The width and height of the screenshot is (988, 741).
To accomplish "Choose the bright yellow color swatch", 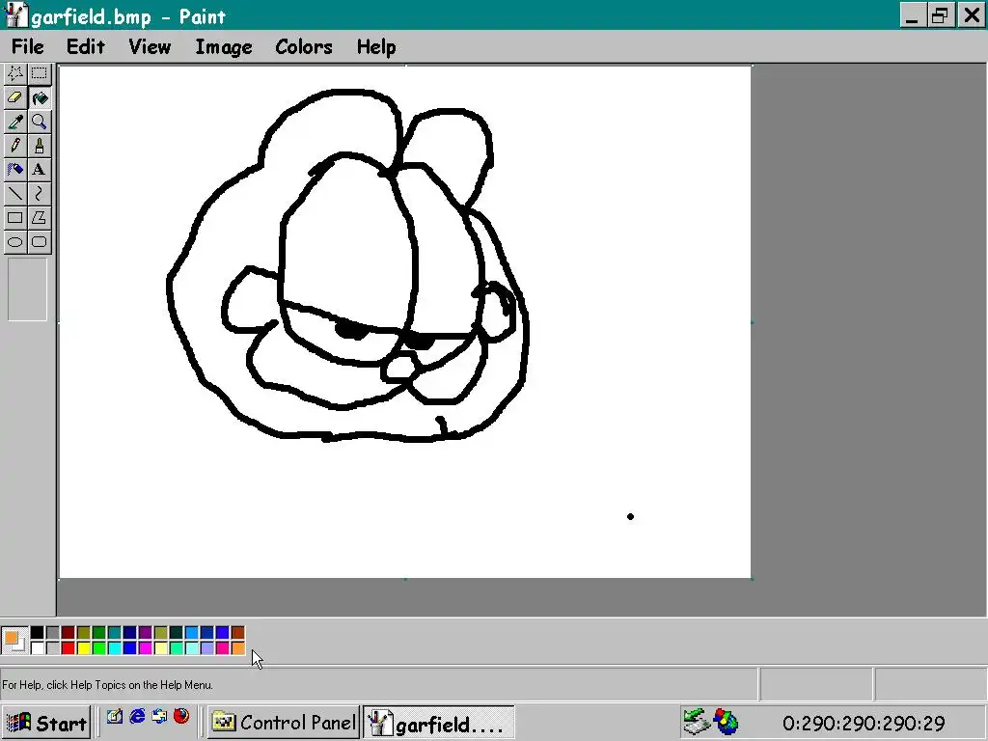I will [84, 648].
